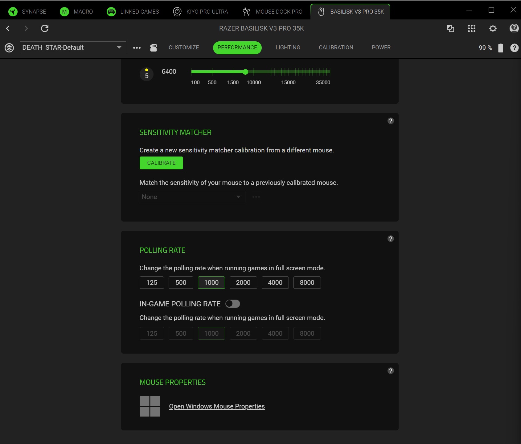Click the green Macro M icon
The height and width of the screenshot is (444, 521).
[x=64, y=12]
